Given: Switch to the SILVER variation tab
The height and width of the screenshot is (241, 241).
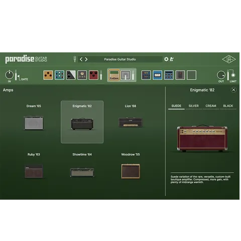Looking at the screenshot, I should tap(194, 106).
